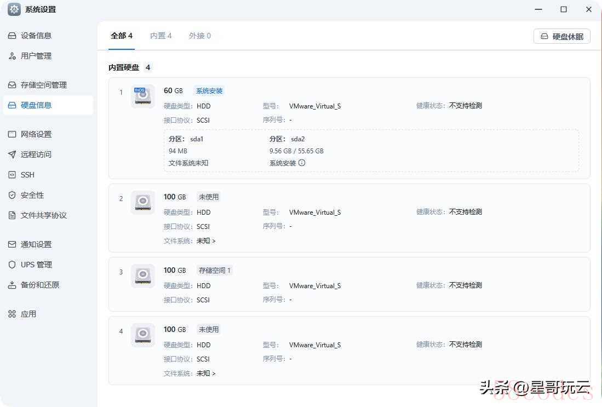The height and width of the screenshot is (407, 602).
Task: Open 通知设置 from the sidebar
Action: tap(36, 244)
